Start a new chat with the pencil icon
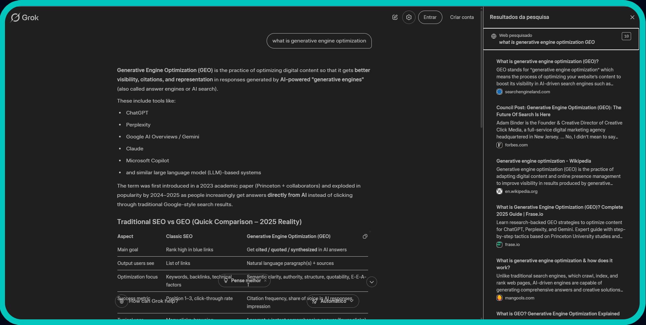 pos(395,17)
